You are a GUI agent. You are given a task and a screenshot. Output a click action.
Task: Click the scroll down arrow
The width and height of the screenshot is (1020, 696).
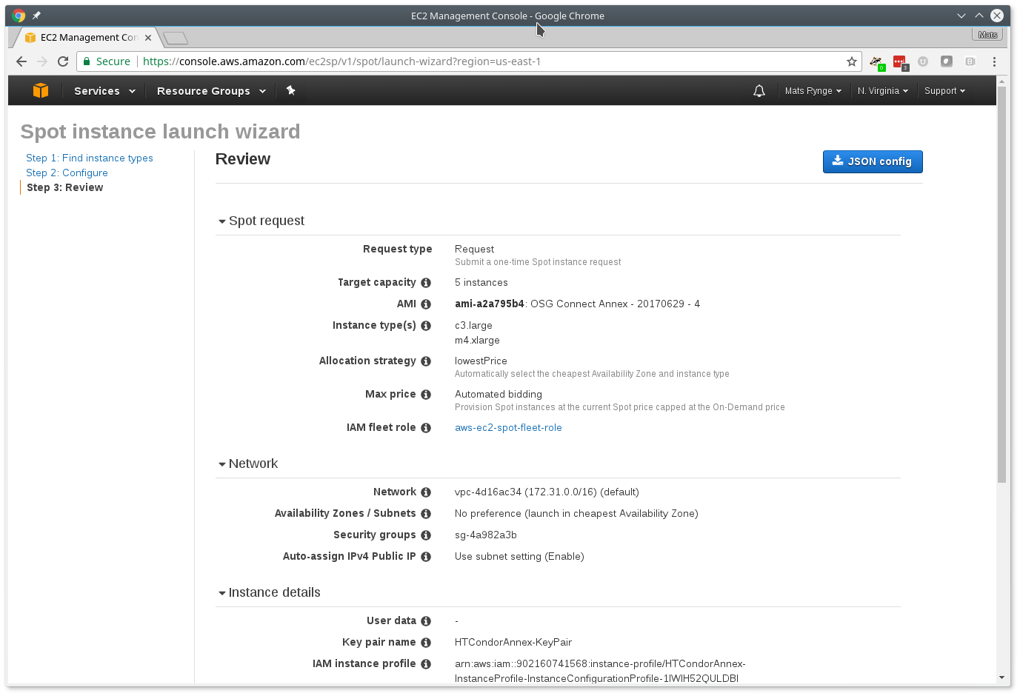[1001, 677]
